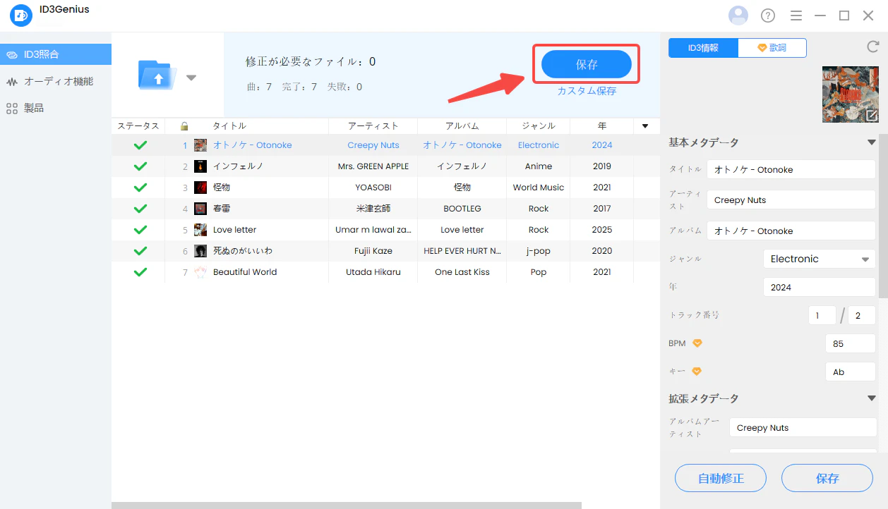888x509 pixels.
Task: Switch to the 歌詞 tab
Action: [x=772, y=48]
